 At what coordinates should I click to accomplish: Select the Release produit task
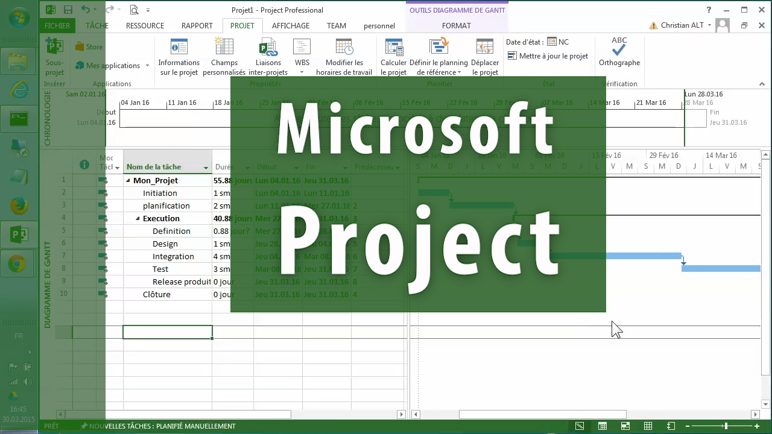pos(182,282)
